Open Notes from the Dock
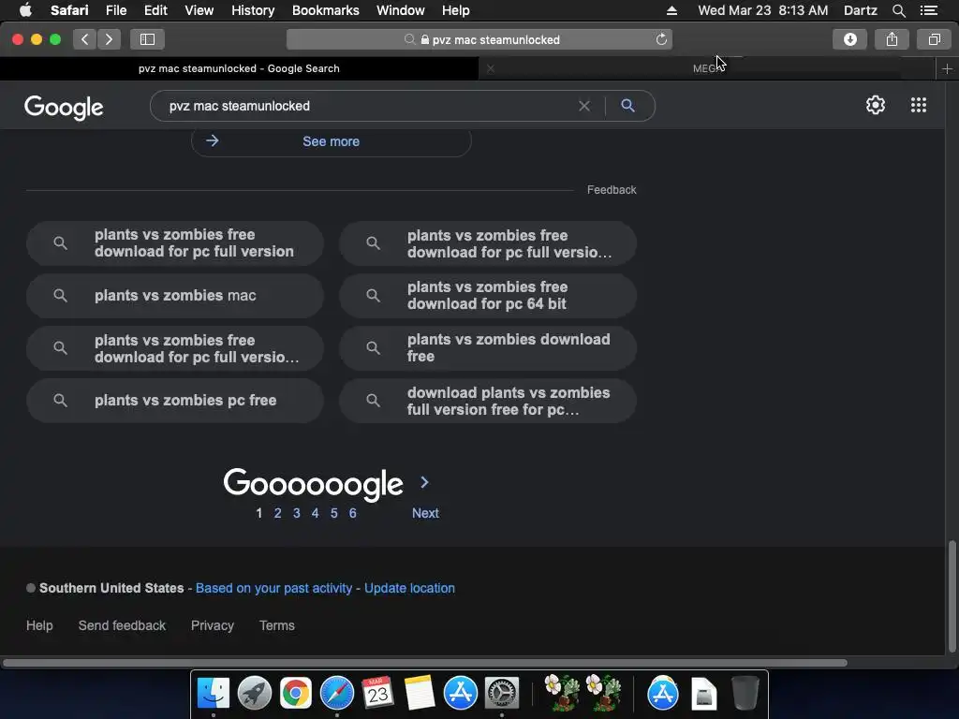959x719 pixels. pos(419,693)
